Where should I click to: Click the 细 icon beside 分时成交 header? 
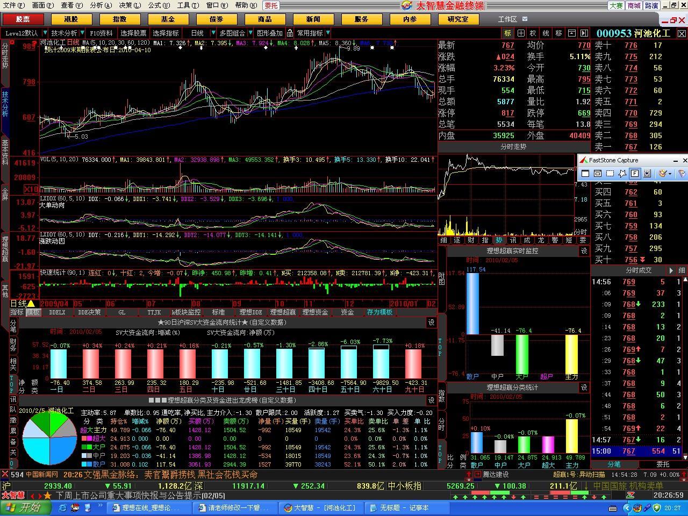[x=682, y=270]
